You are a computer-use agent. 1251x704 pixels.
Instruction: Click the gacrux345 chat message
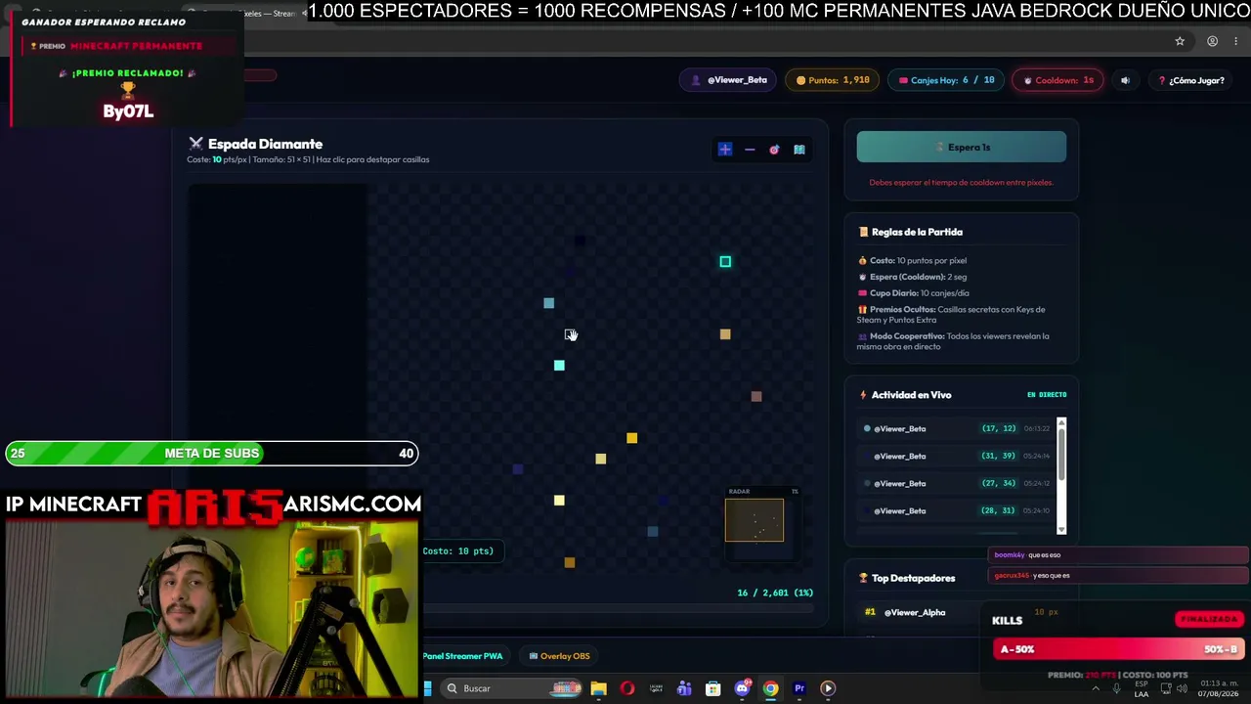pyautogui.click(x=1118, y=576)
